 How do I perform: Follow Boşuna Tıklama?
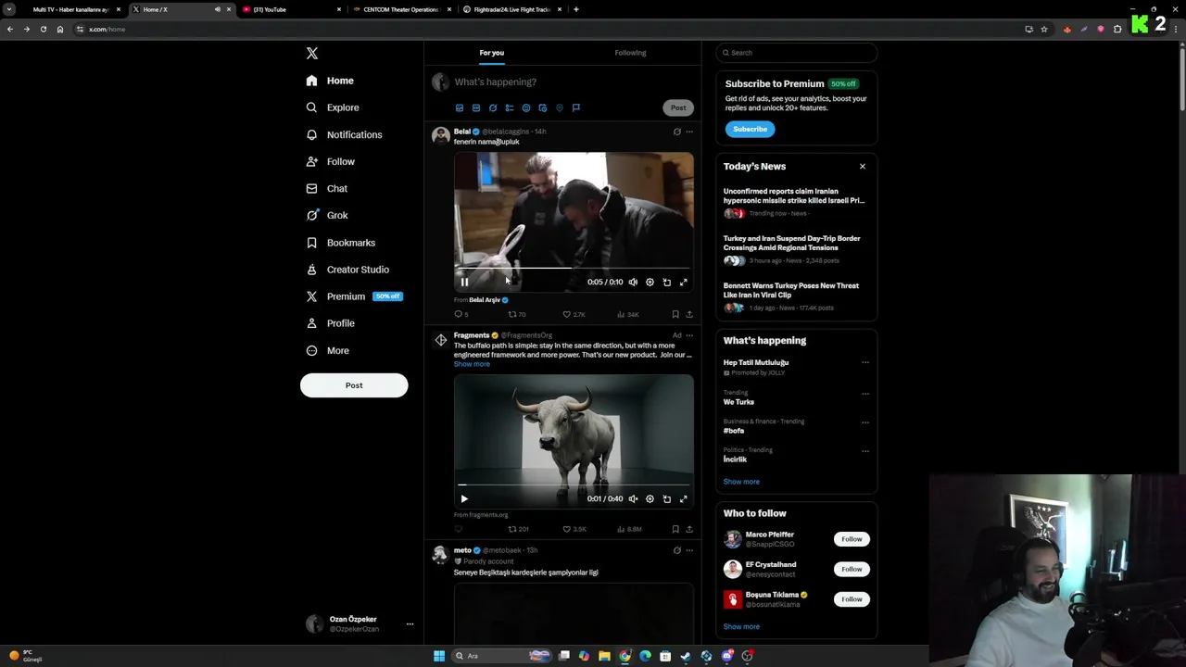pos(852,599)
